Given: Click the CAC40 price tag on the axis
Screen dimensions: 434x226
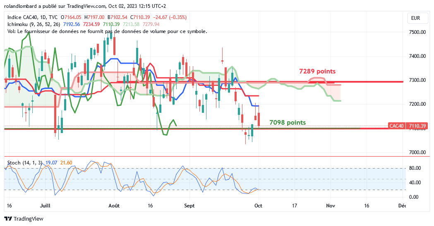Looking at the screenshot, I should coord(396,126).
